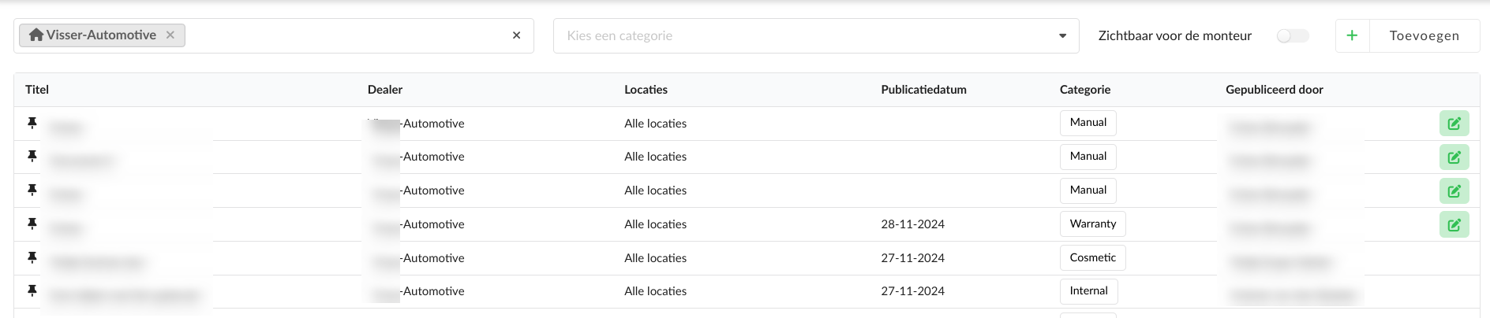Viewport: 1490px width, 318px height.
Task: Click the Toevoegen button
Action: (1424, 35)
